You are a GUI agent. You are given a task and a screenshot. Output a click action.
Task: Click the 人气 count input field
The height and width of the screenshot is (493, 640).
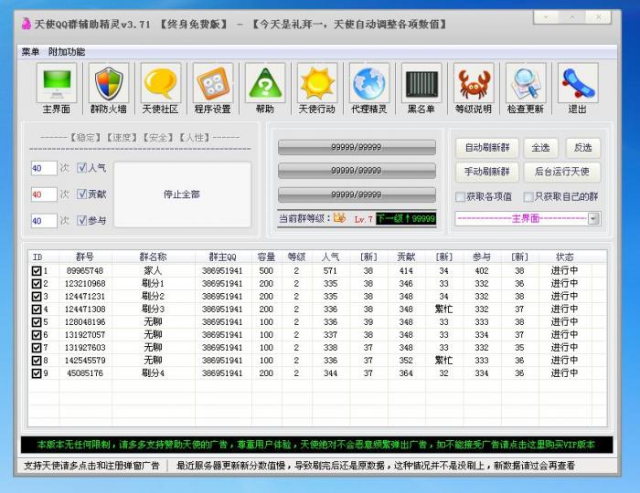(44, 168)
